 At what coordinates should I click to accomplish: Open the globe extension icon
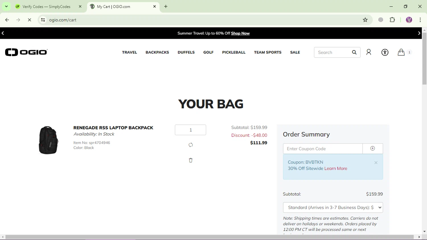tap(381, 20)
